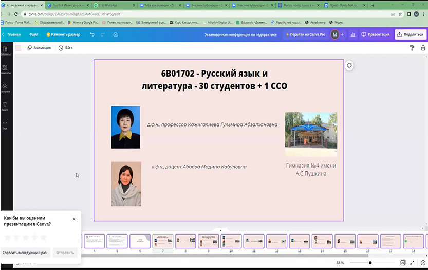Viewport: 428px width, 270px height.
Task: Click the Поделиться share button
Action: 410,34
